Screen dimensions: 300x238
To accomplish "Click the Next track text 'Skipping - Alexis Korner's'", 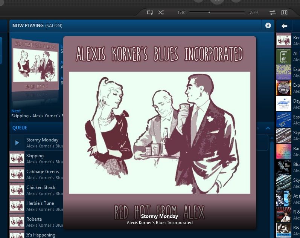I will [x=37, y=116].
